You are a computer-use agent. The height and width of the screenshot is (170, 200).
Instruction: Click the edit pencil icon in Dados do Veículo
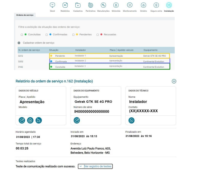click(x=22, y=120)
